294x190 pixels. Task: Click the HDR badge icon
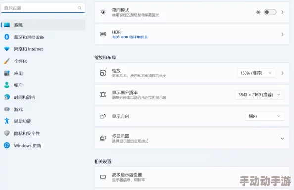(x=103, y=34)
